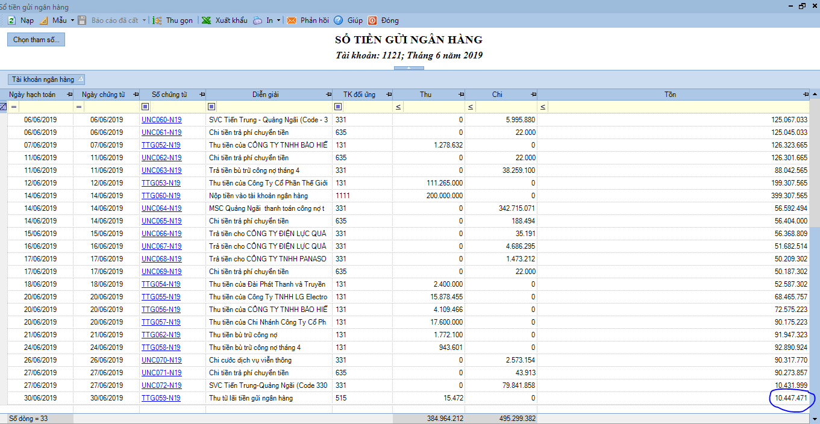The height and width of the screenshot is (424, 820).
Task: Expand the Mẫu dropdown arrow
Action: 72,20
